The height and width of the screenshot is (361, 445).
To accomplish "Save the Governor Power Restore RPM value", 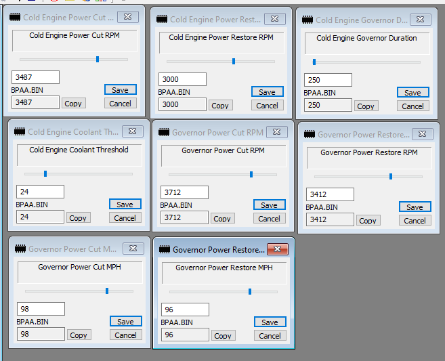I will pyautogui.click(x=415, y=207).
